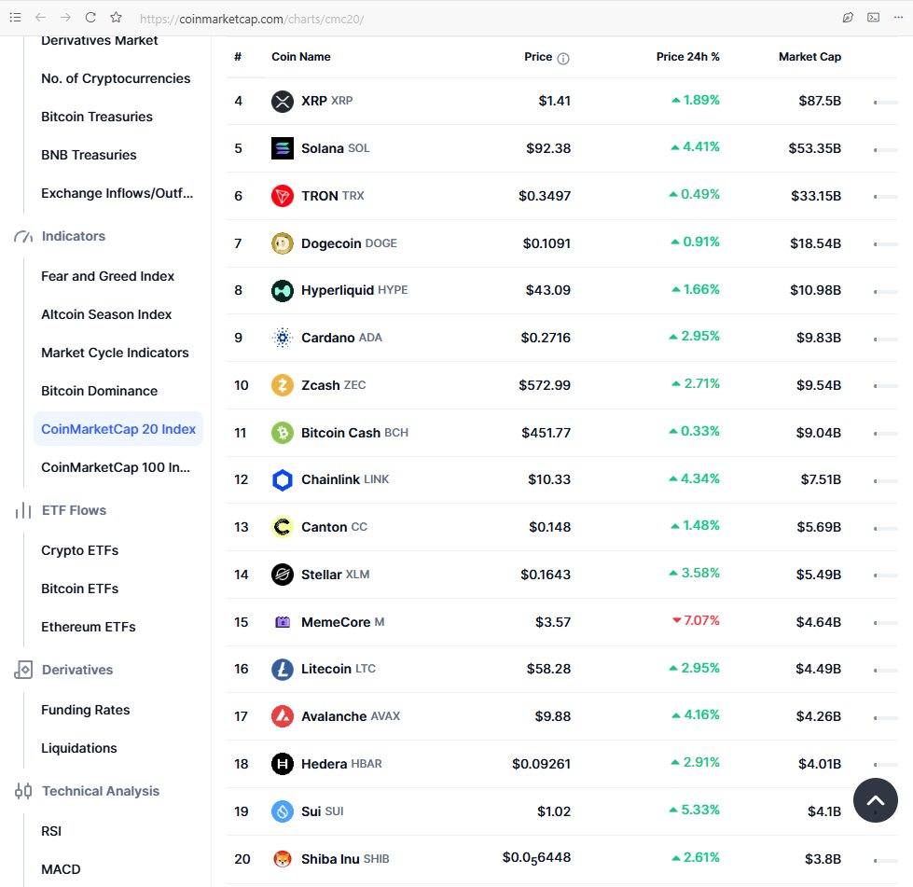The image size is (913, 887).
Task: Click Sui market cap $4.1B
Action: pos(823,811)
